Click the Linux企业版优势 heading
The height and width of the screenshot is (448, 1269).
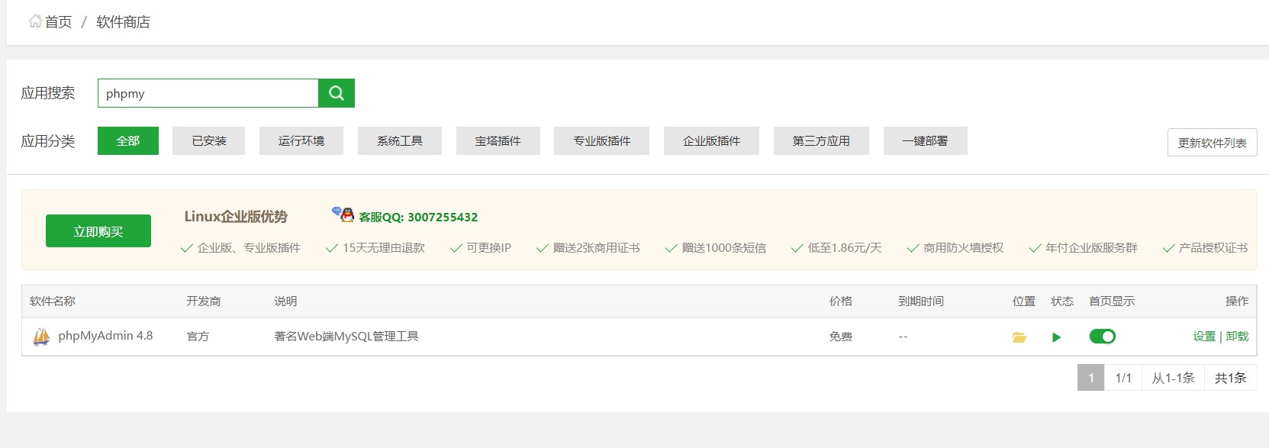[236, 217]
